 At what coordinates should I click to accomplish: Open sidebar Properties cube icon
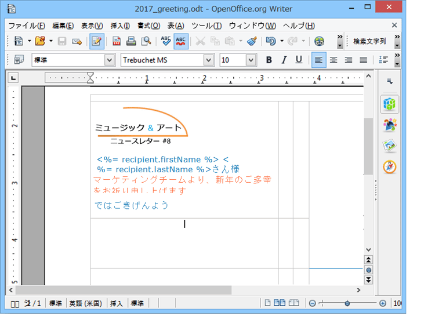[390, 104]
